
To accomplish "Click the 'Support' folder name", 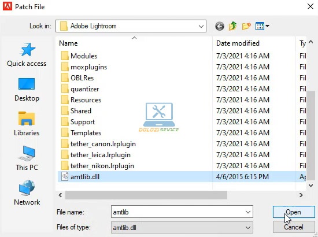I will pyautogui.click(x=83, y=122).
